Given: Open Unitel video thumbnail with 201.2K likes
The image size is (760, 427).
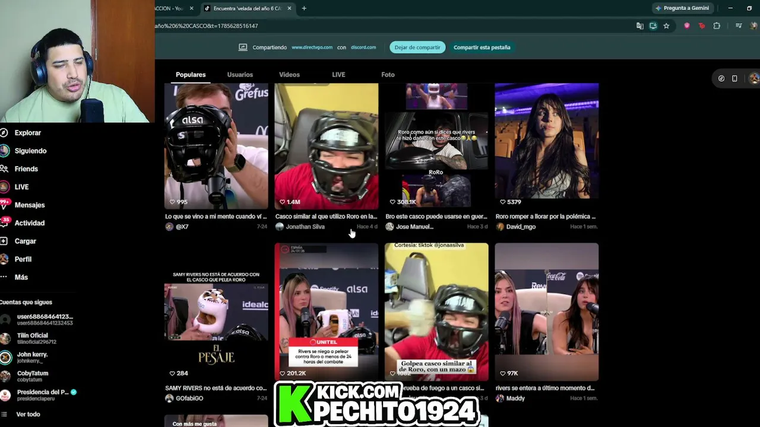Looking at the screenshot, I should tap(327, 311).
